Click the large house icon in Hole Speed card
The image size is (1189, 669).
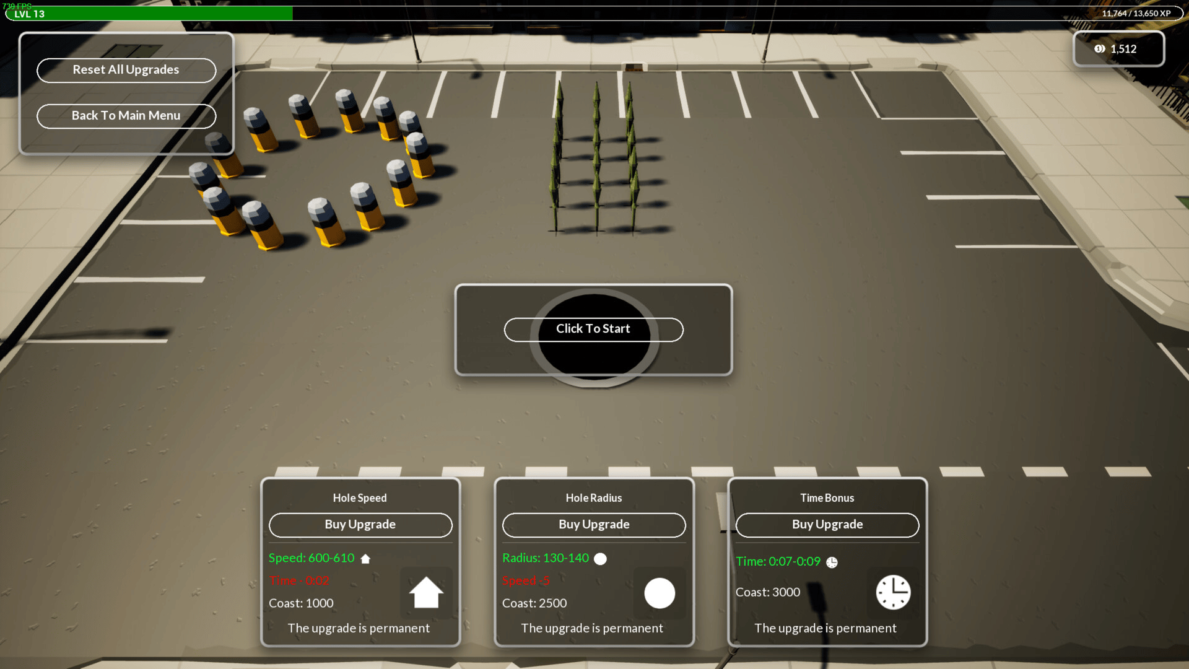click(426, 593)
